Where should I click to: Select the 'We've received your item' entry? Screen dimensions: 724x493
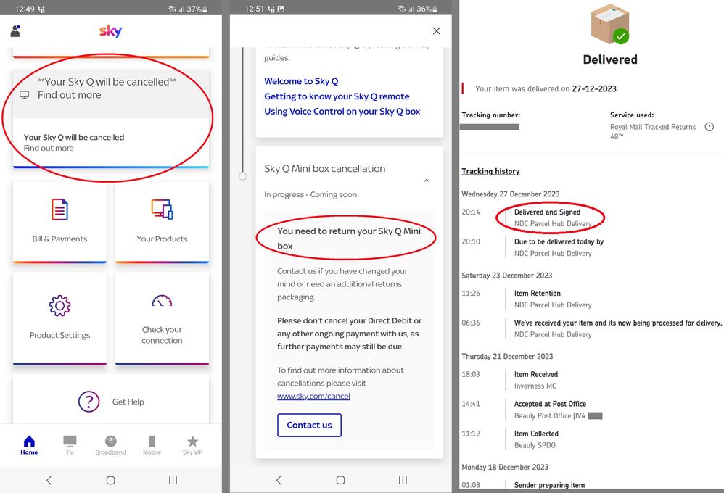pos(618,328)
